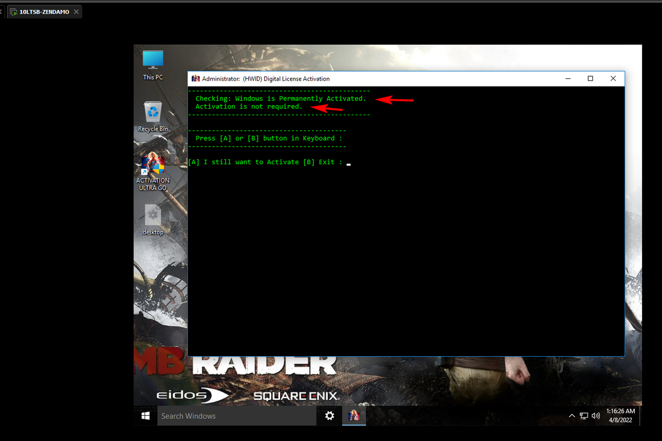
Task: Open the network tray icon
Action: click(x=584, y=416)
